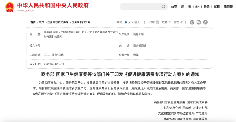The height and width of the screenshot is (122, 236).
Task: Click the pencil icon beside 留言
Action: tap(181, 22)
